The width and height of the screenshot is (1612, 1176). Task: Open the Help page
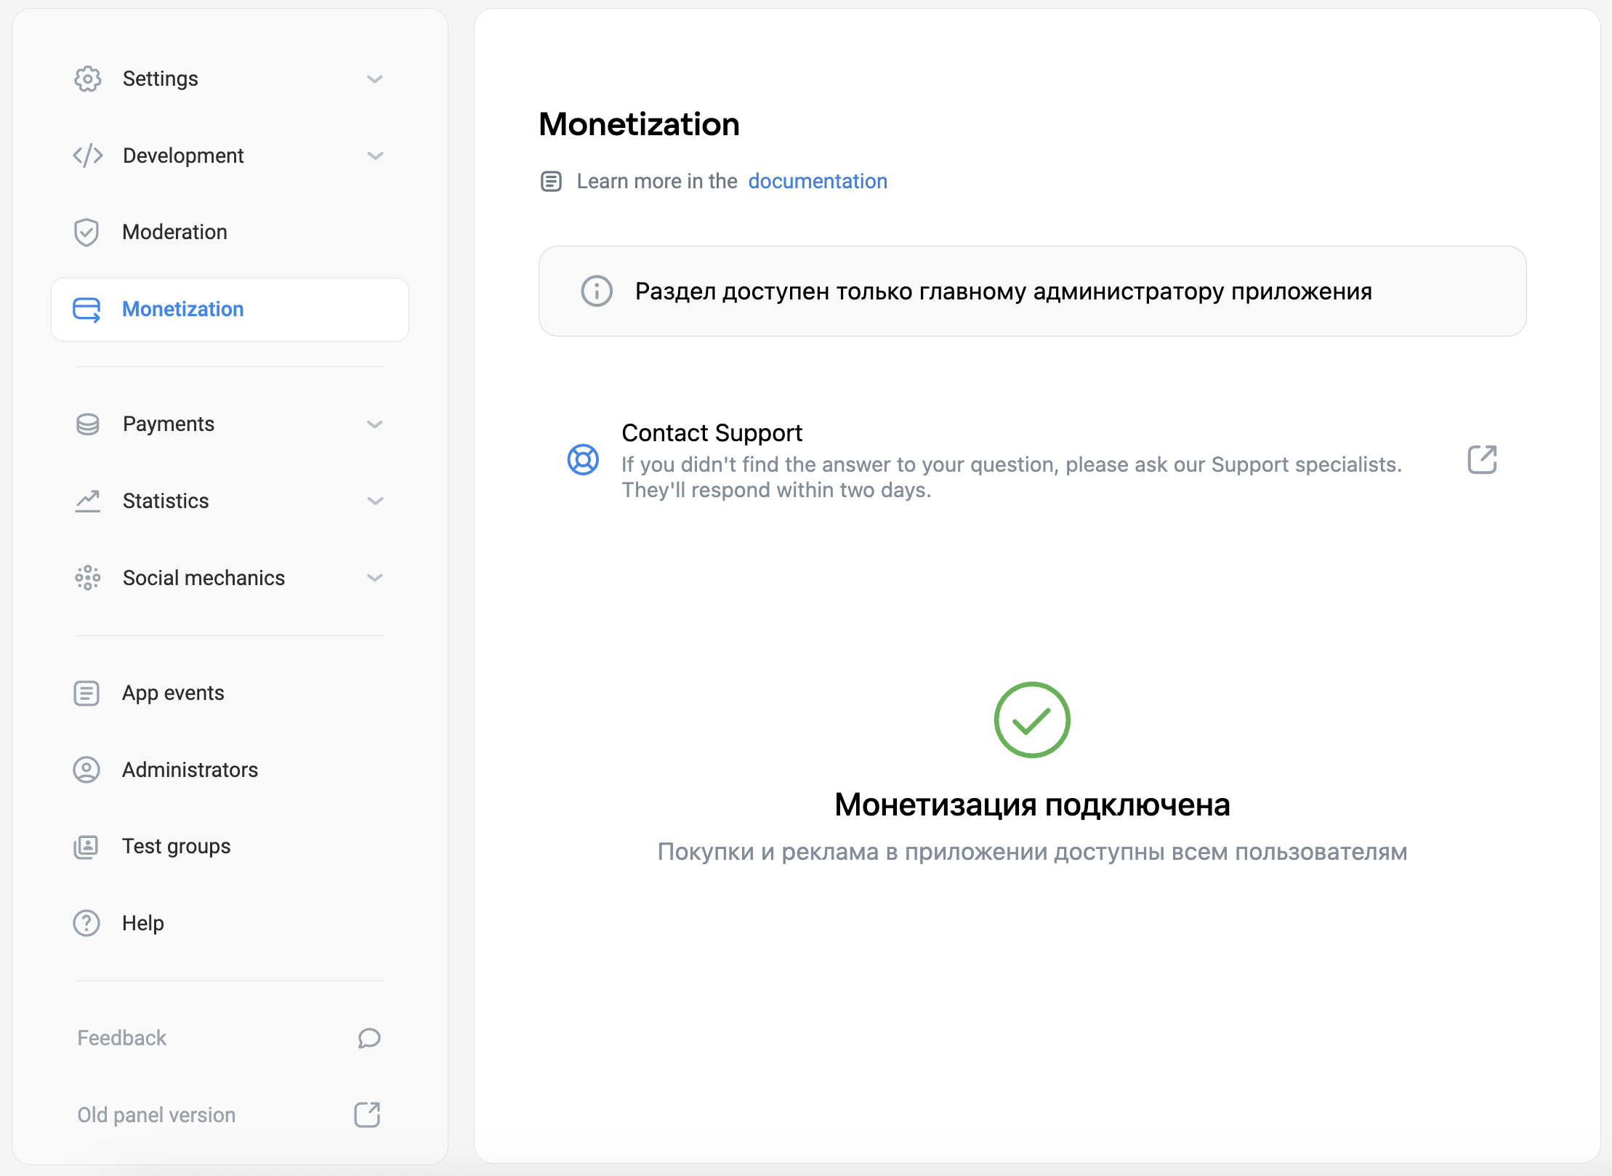click(230, 923)
